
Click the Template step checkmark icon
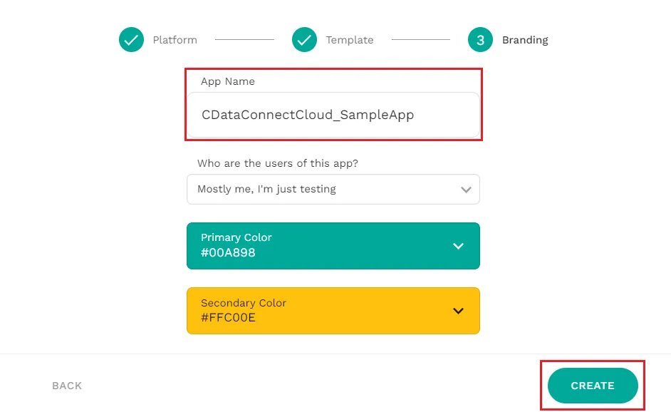[304, 40]
